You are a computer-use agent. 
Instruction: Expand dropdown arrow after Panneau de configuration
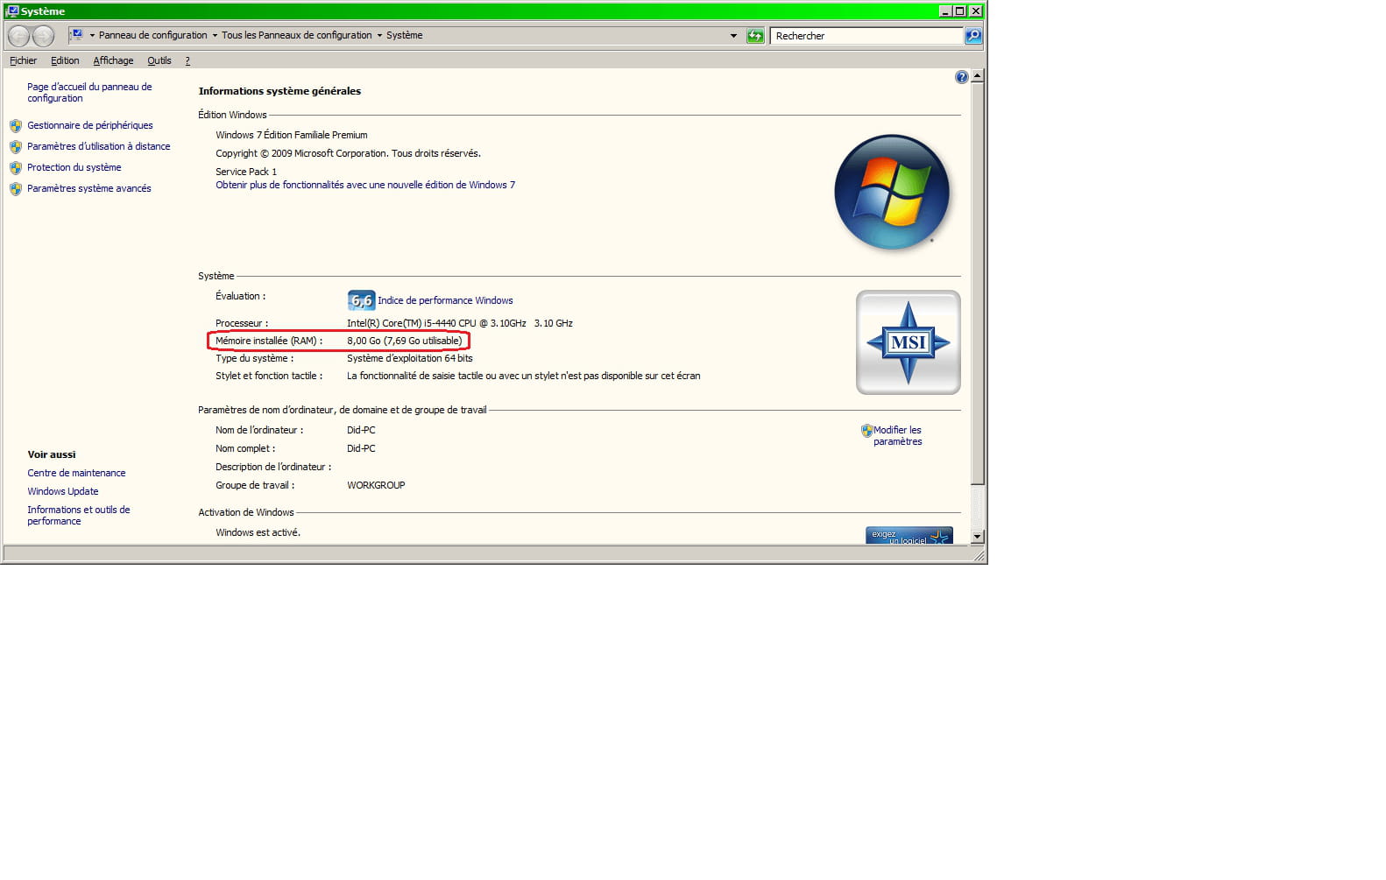pyautogui.click(x=215, y=36)
